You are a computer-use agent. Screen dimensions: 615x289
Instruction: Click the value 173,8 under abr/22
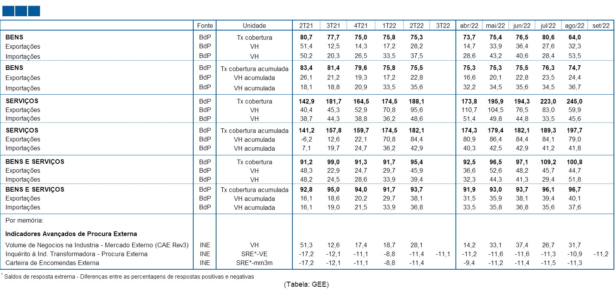[469, 101]
